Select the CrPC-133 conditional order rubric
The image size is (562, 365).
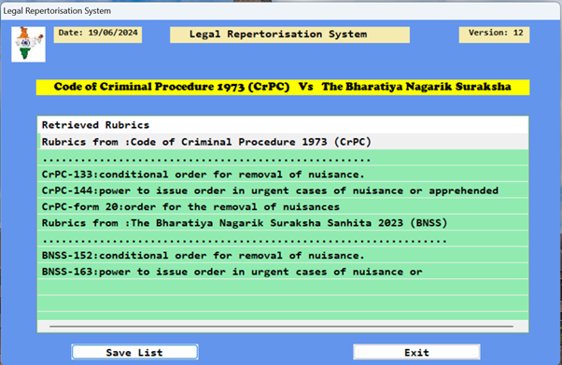(x=283, y=175)
